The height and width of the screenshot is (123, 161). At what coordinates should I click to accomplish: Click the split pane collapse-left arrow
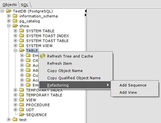[86, 11]
